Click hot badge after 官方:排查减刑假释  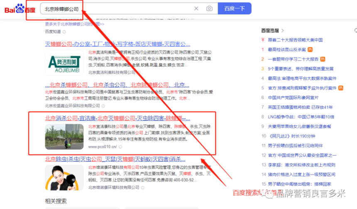[x=341, y=88]
